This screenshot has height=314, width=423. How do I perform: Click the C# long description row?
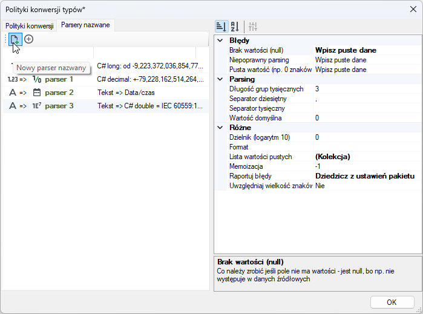[x=150, y=66]
